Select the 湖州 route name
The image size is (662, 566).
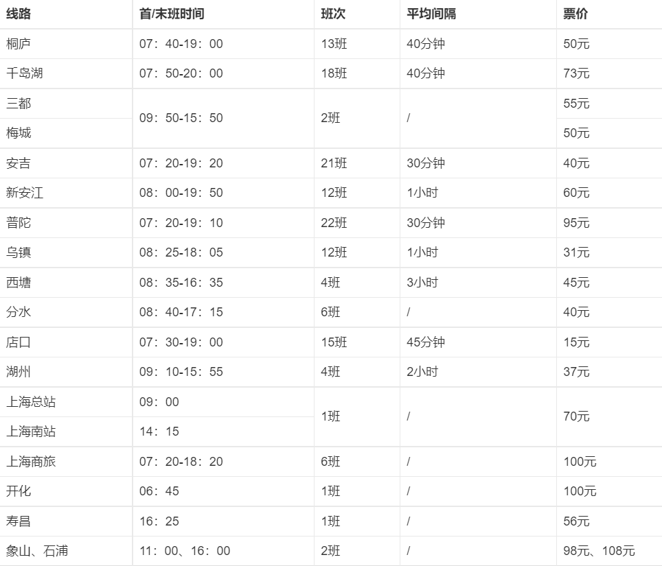[19, 372]
